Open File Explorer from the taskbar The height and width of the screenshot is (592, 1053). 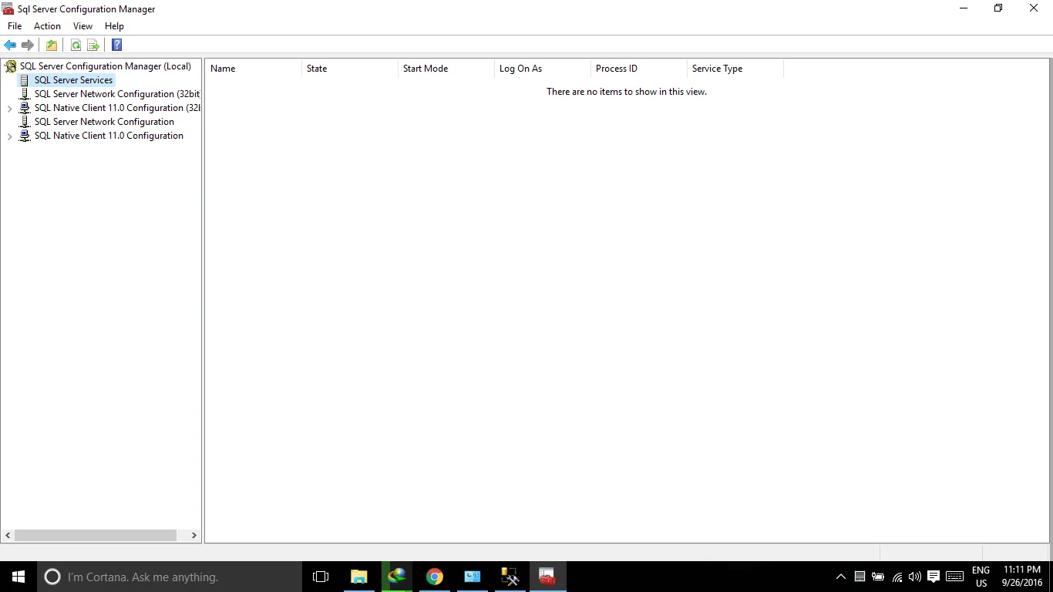point(358,577)
